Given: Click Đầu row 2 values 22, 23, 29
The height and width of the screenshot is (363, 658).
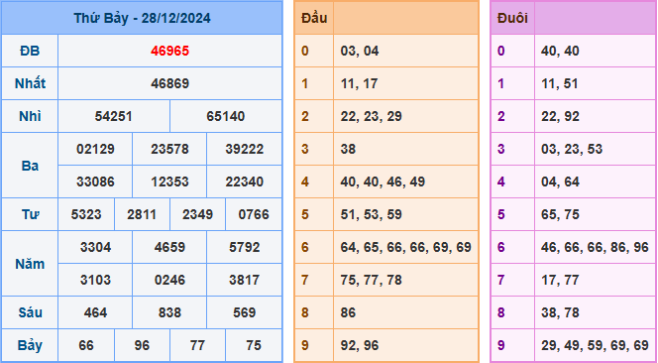Looking at the screenshot, I should point(371,116).
